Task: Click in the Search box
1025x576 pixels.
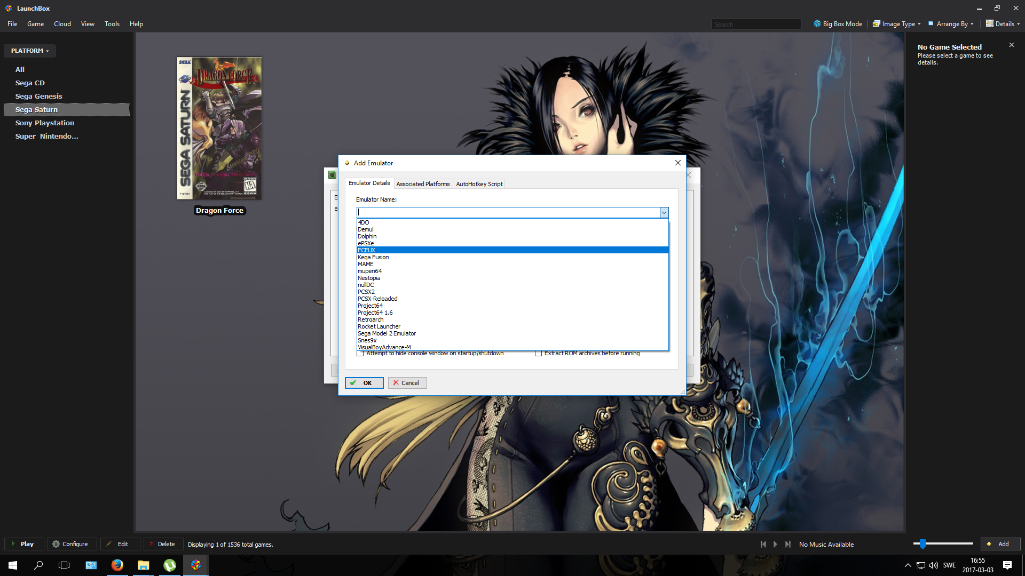Action: 756,24
